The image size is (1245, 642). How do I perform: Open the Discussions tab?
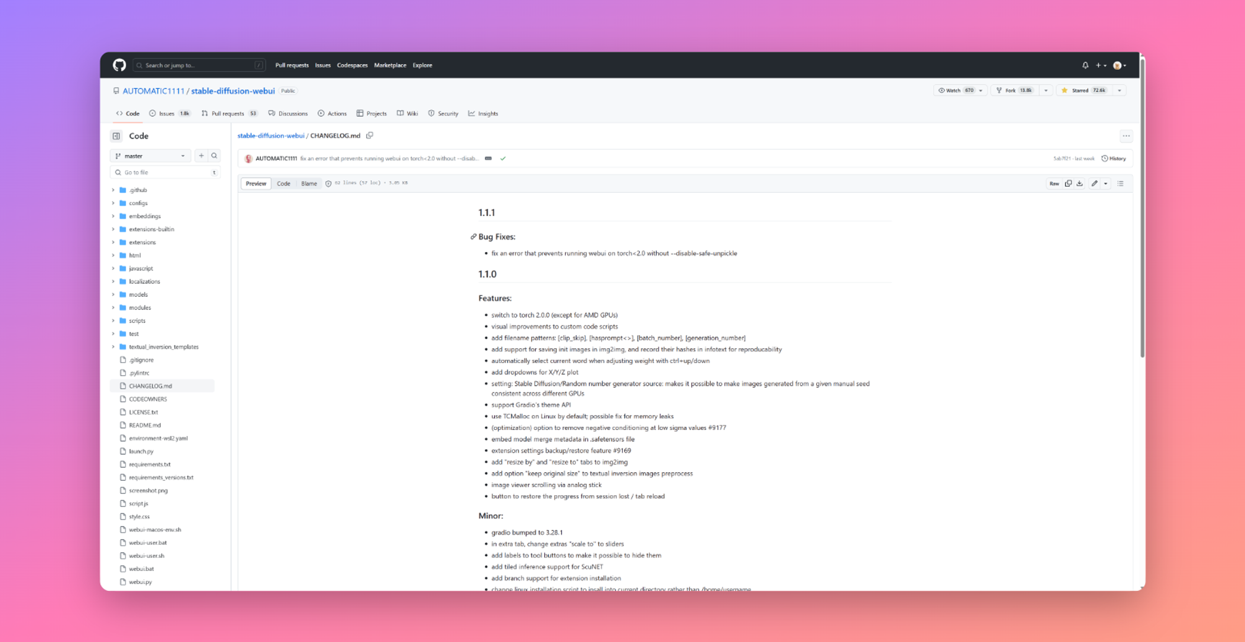(288, 114)
